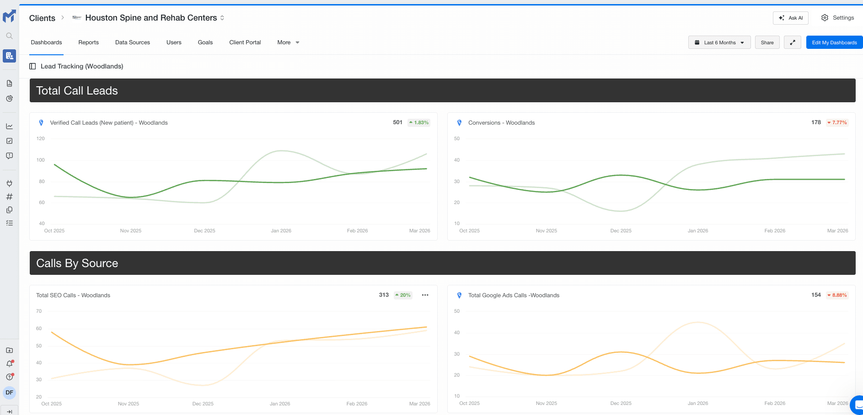Viewport: 863px width, 415px height.
Task: Switch to the Reports tab
Action: tap(88, 42)
